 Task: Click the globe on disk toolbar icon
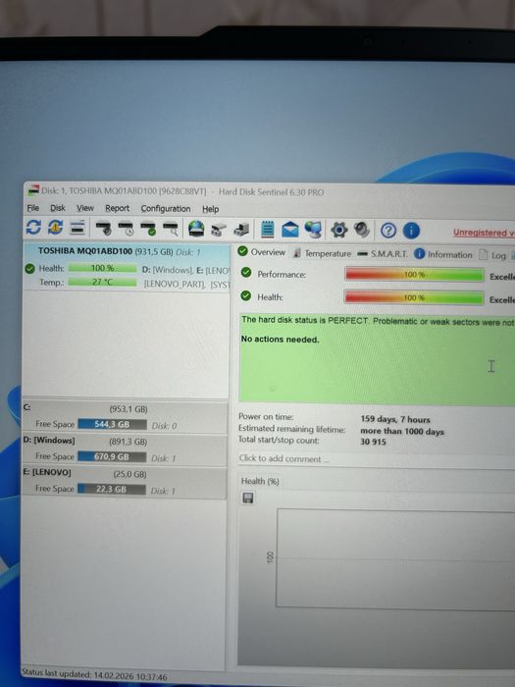pos(196,229)
